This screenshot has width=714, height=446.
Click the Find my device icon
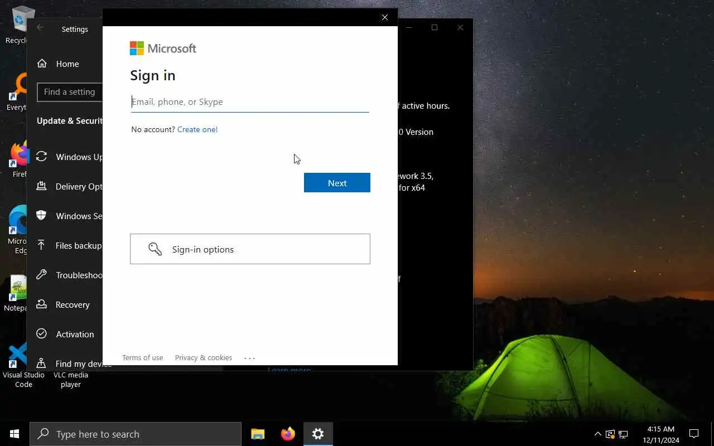pyautogui.click(x=41, y=363)
